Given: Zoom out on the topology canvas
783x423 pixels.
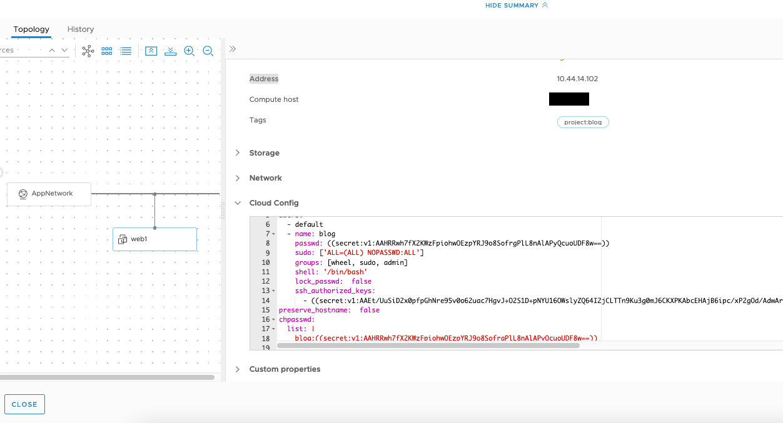Looking at the screenshot, I should (x=208, y=51).
